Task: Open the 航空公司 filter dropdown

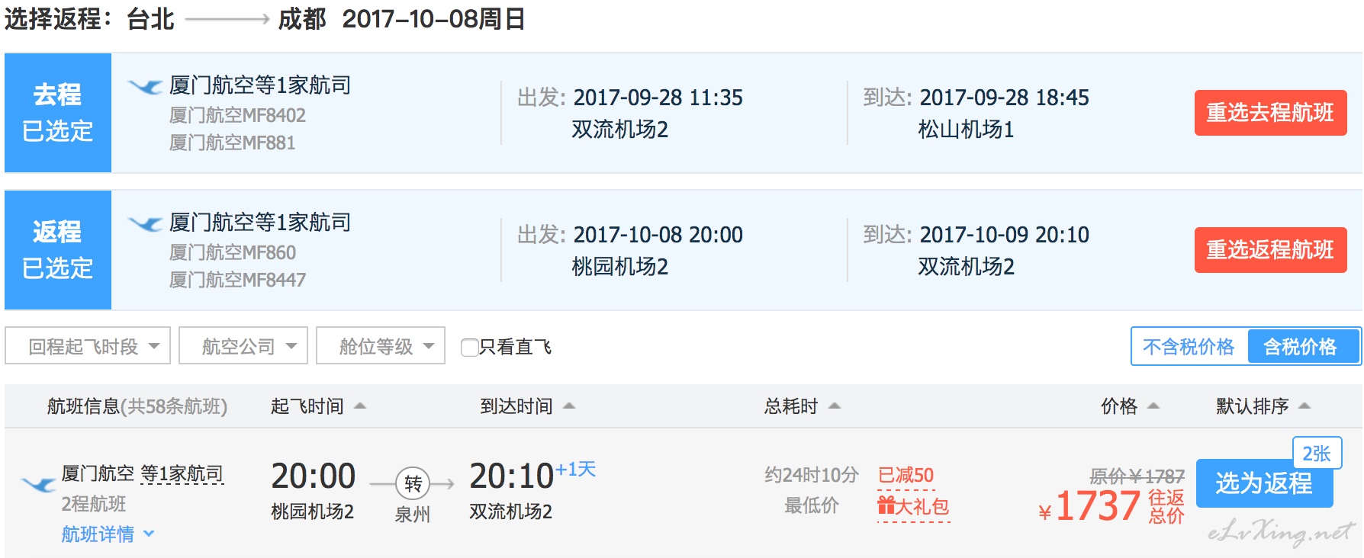Action: (243, 346)
